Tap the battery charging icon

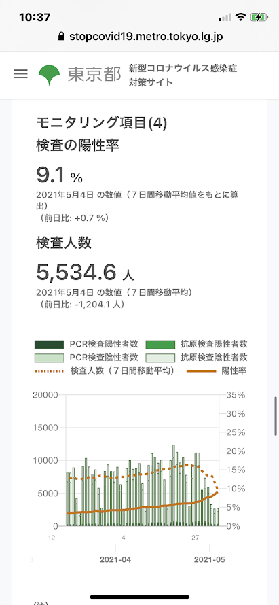pos(257,17)
